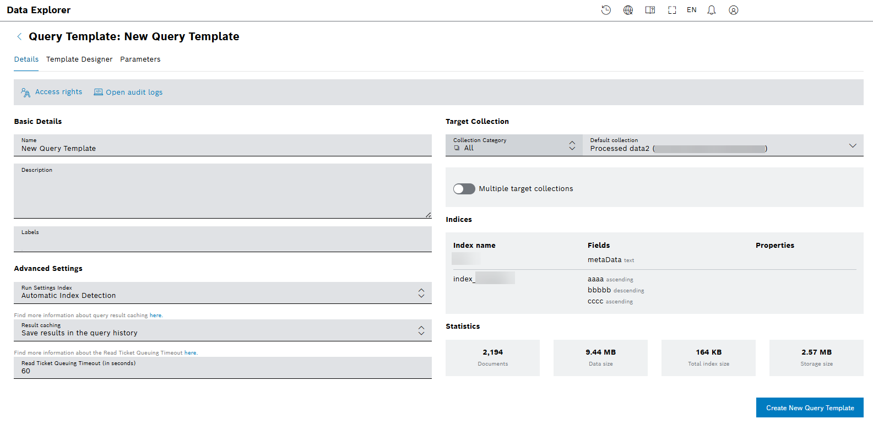Open the help book icon
The height and width of the screenshot is (424, 873).
tap(650, 10)
